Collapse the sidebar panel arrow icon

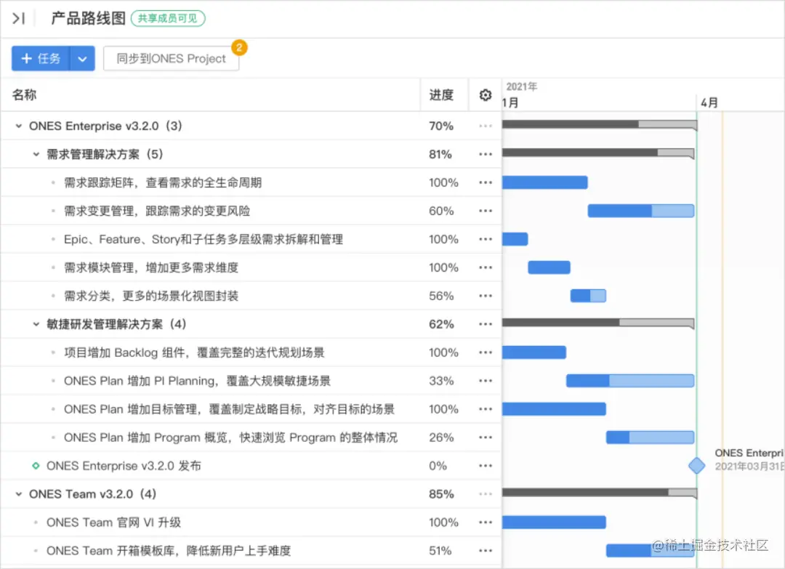[19, 19]
